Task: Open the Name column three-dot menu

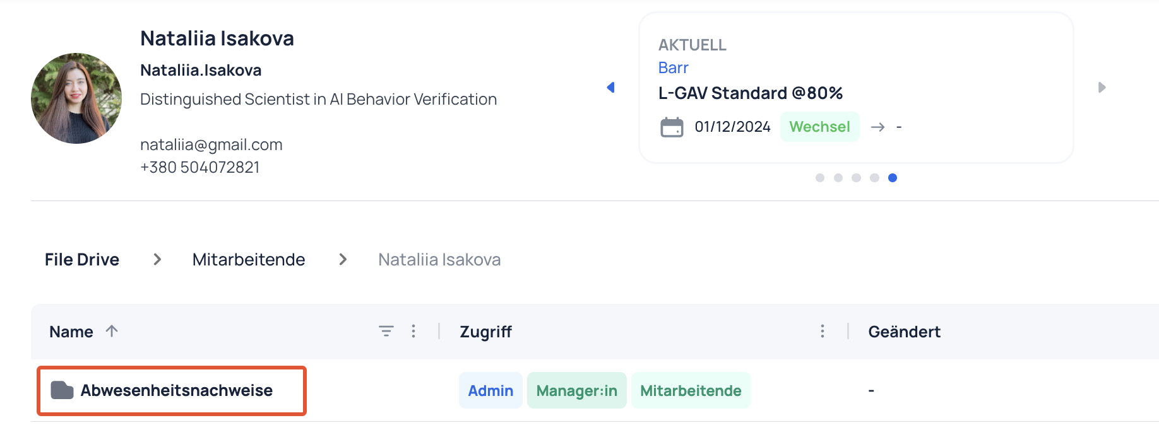Action: pos(413,331)
